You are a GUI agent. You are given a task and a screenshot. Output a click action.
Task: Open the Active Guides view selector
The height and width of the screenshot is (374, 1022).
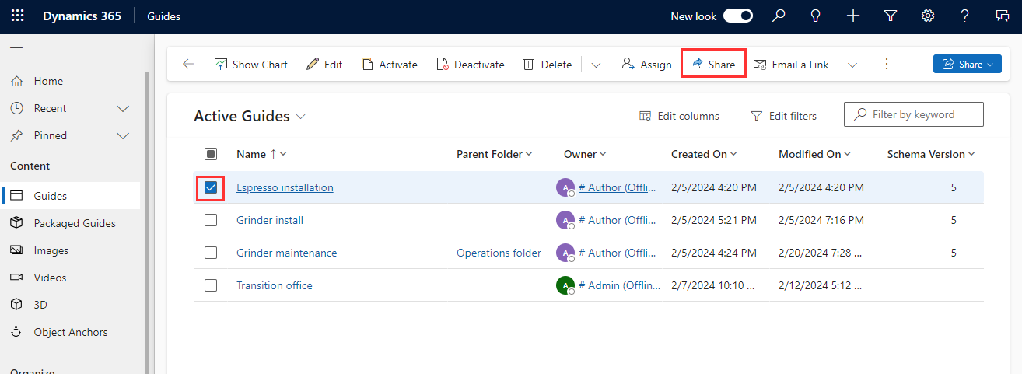[250, 116]
